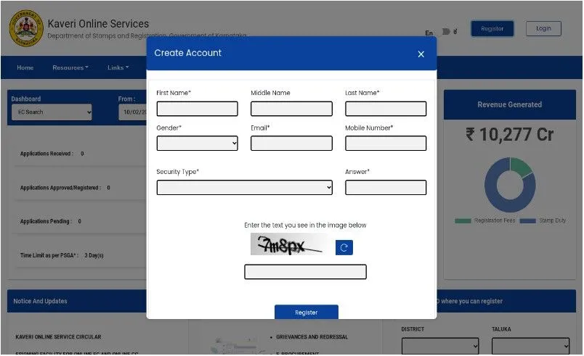Focus the Email input field
This screenshot has height=356, width=584.
291,144
